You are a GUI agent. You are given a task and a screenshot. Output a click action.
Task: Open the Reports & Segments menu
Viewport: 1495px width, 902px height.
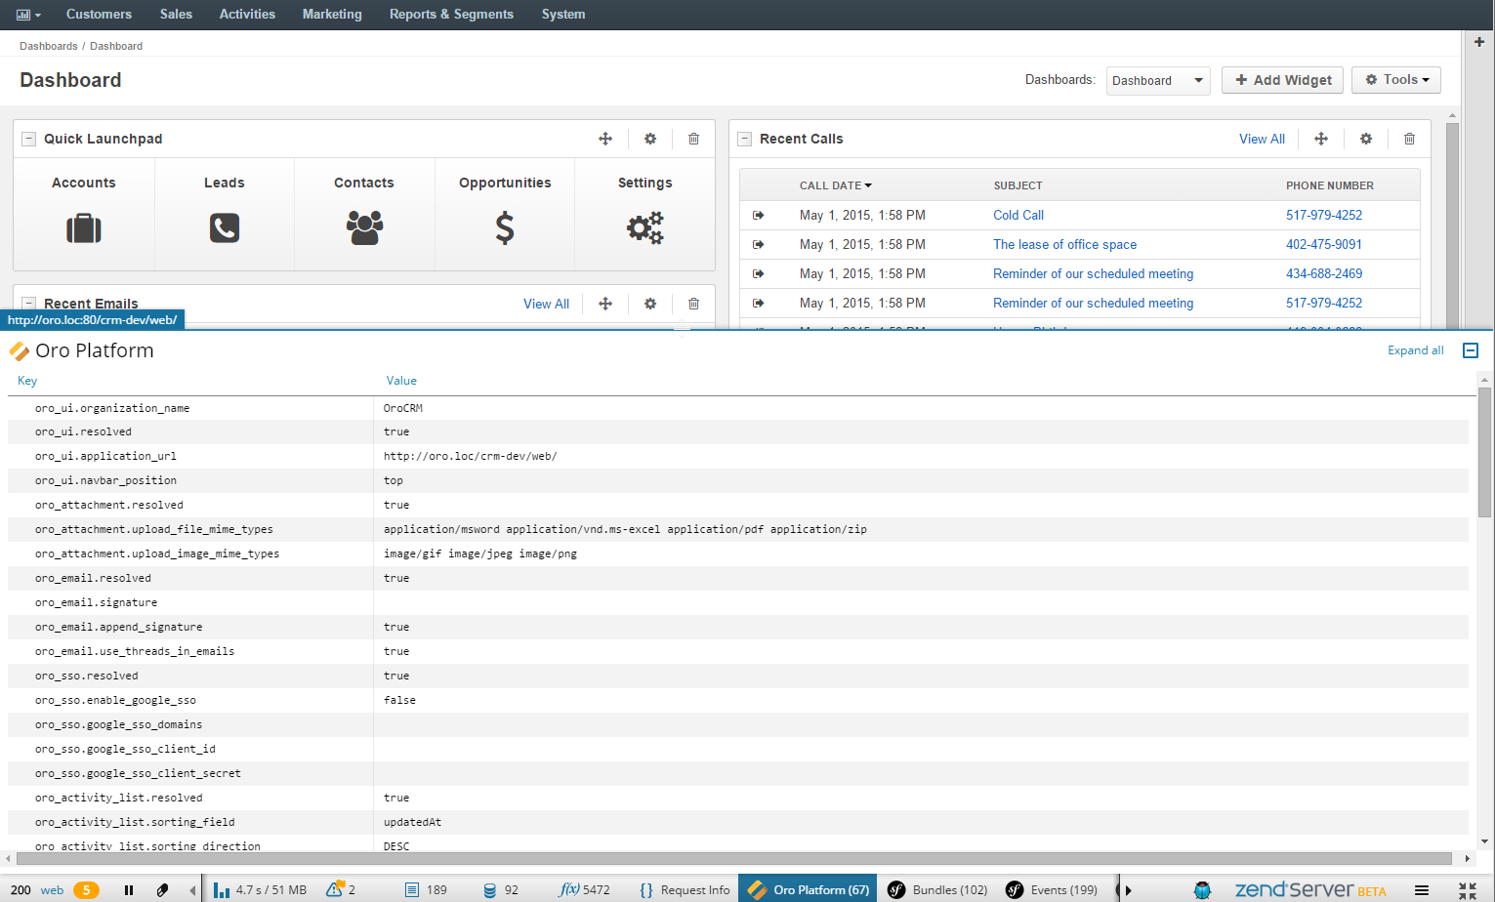(x=451, y=15)
